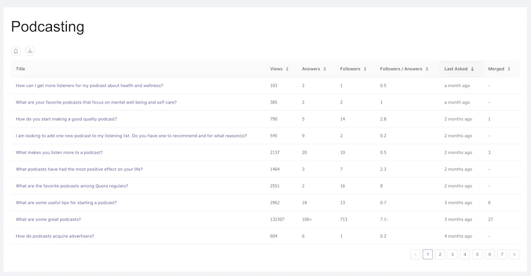Click Followers value 713

coord(344,220)
